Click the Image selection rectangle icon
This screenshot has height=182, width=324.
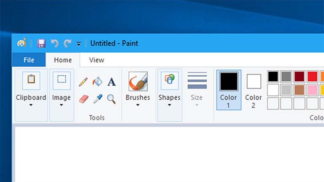pos(62,81)
